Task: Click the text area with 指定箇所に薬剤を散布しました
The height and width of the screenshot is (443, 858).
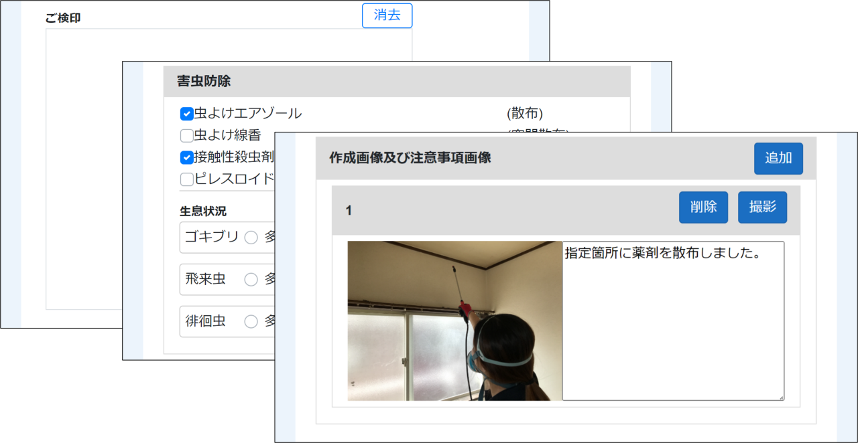Action: [673, 321]
